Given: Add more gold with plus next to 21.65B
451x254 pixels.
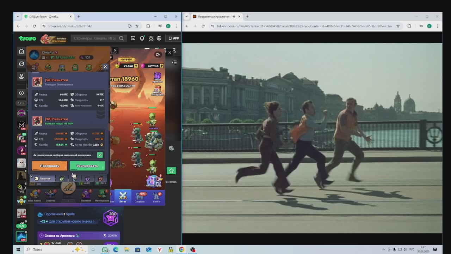Looking at the screenshot, I should coord(136,66).
